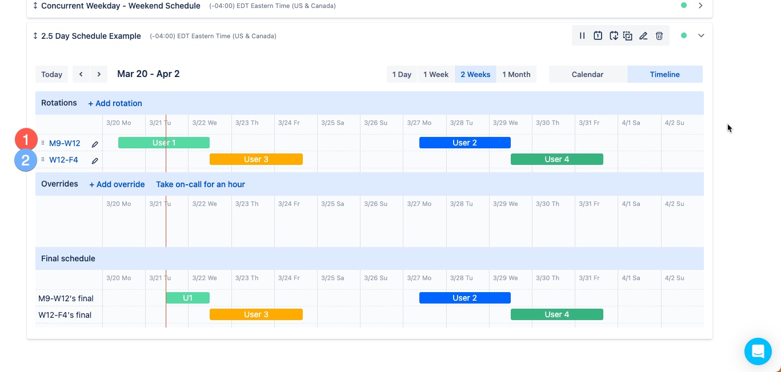Image resolution: width=781 pixels, height=372 pixels.
Task: Click the drag handle next to W12-F4
Action: pos(43,160)
